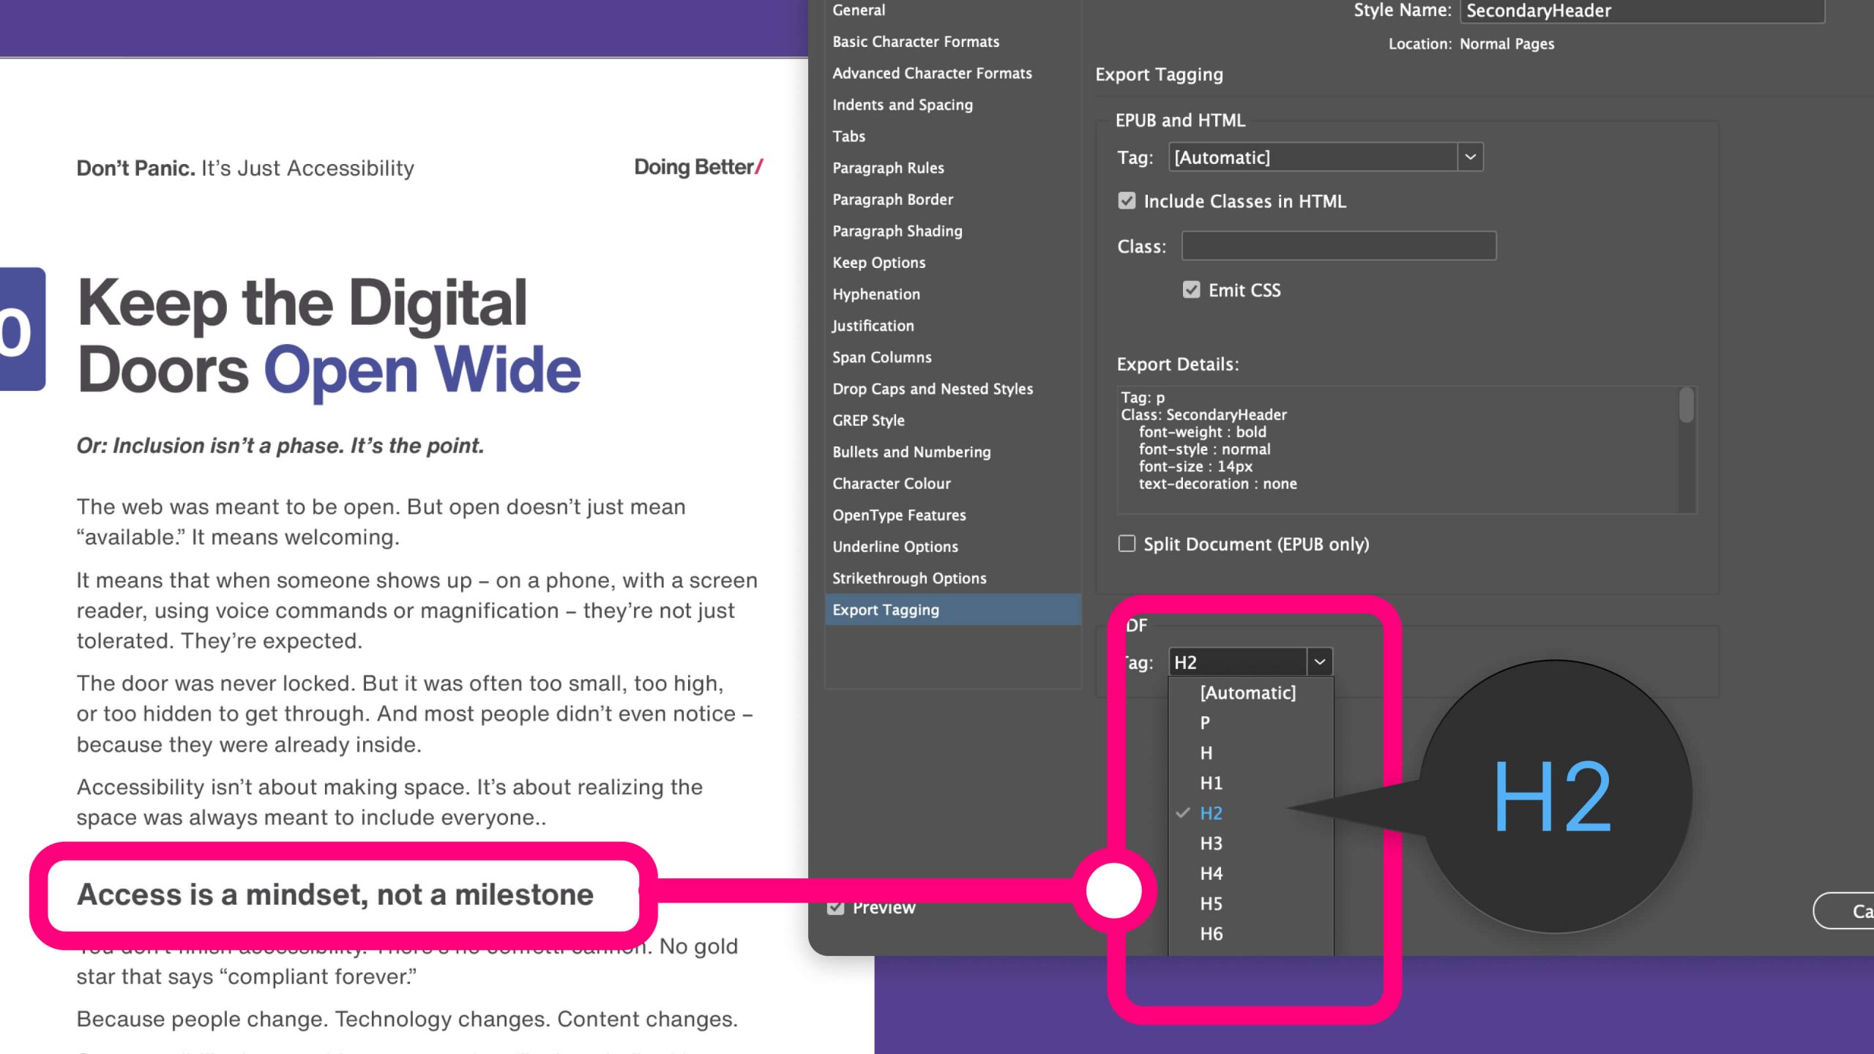Open Basic Character Formats section

[x=915, y=42]
